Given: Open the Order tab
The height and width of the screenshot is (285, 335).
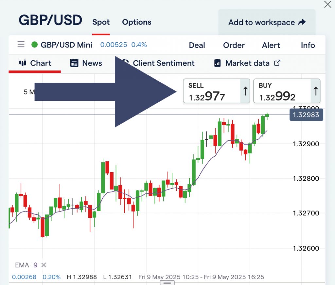Looking at the screenshot, I should click(234, 45).
